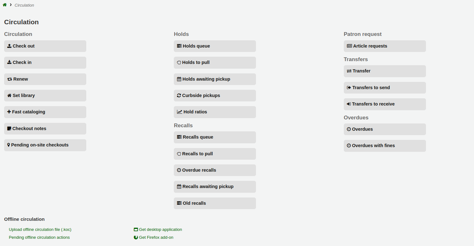This screenshot has height=246, width=474.
Task: Click the plus icon on Fast cataloging
Action: click(x=9, y=112)
